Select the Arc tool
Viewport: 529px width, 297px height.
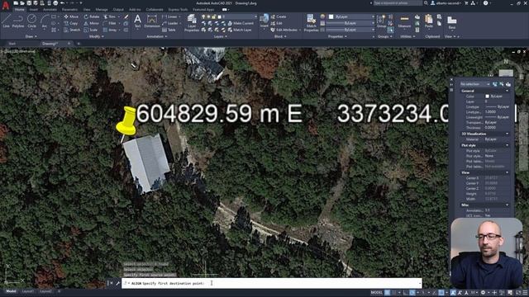pos(44,21)
